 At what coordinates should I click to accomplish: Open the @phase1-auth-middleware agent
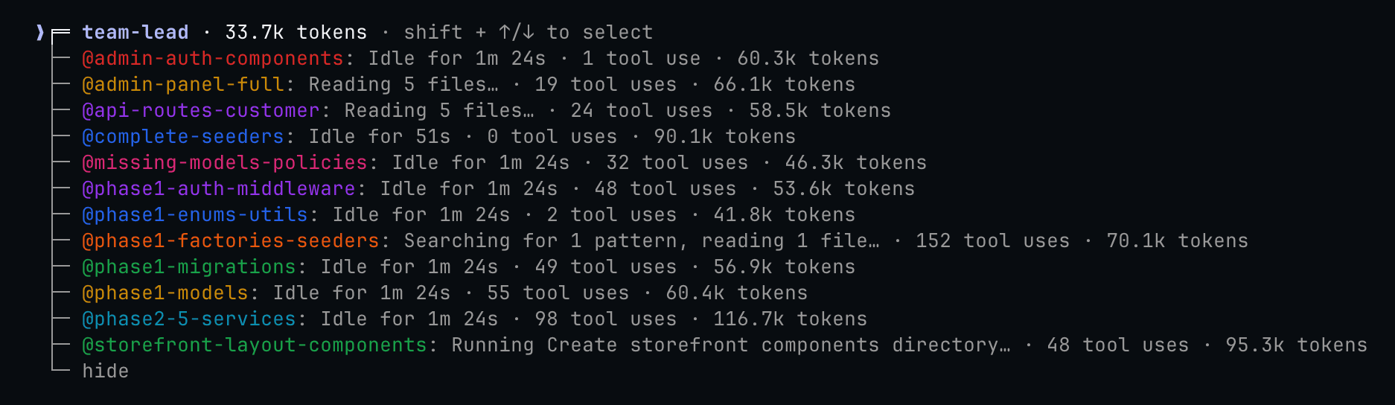pyautogui.click(x=218, y=189)
